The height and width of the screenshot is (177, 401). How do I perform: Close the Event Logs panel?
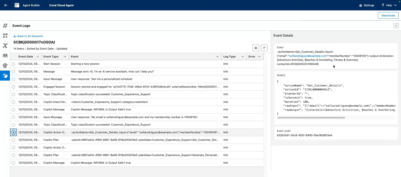point(396,25)
